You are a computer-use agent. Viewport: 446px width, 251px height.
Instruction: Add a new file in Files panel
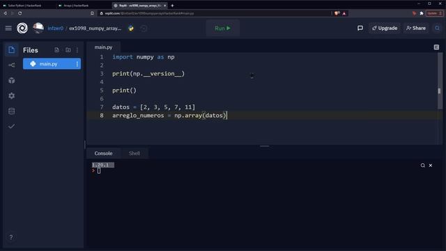[57, 50]
